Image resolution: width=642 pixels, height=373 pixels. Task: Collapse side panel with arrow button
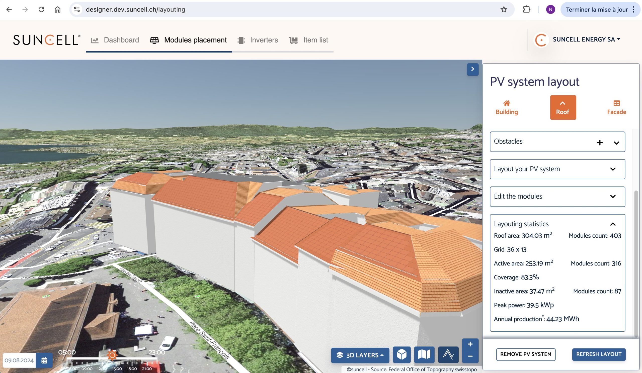pyautogui.click(x=472, y=69)
